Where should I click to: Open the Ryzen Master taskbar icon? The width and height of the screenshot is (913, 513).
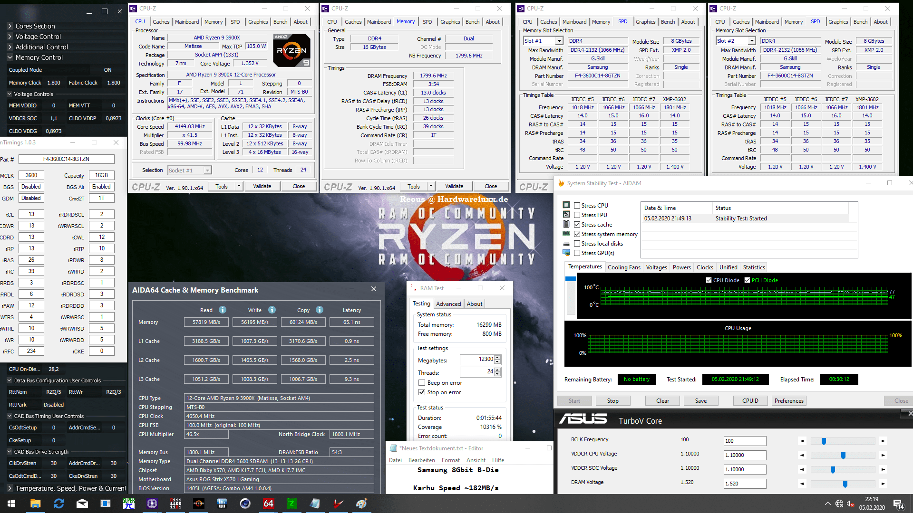[199, 503]
